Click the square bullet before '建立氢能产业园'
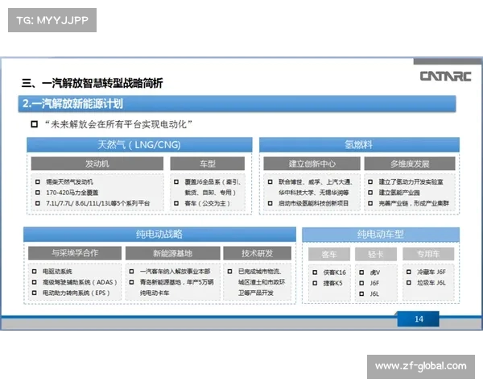 click(370, 193)
